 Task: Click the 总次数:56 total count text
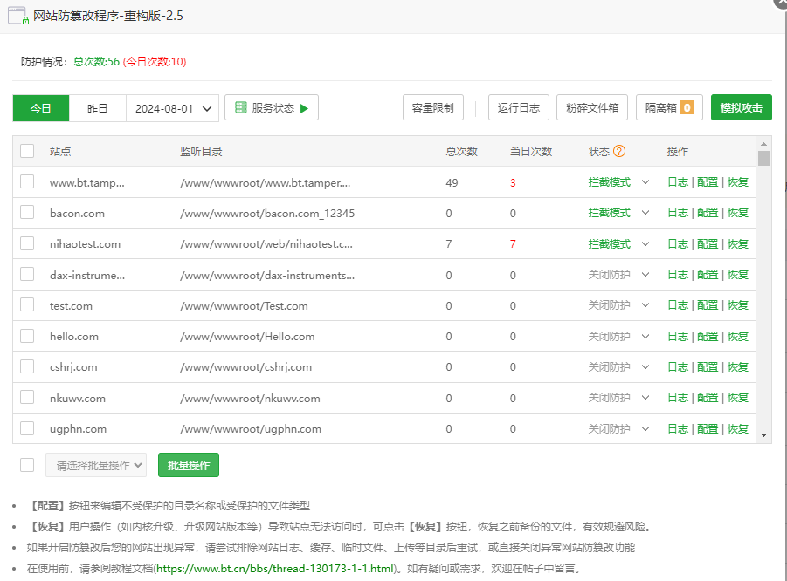(96, 62)
